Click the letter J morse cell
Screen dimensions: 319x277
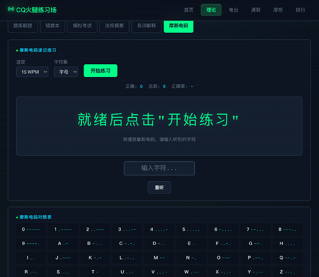pyautogui.click(x=63, y=258)
